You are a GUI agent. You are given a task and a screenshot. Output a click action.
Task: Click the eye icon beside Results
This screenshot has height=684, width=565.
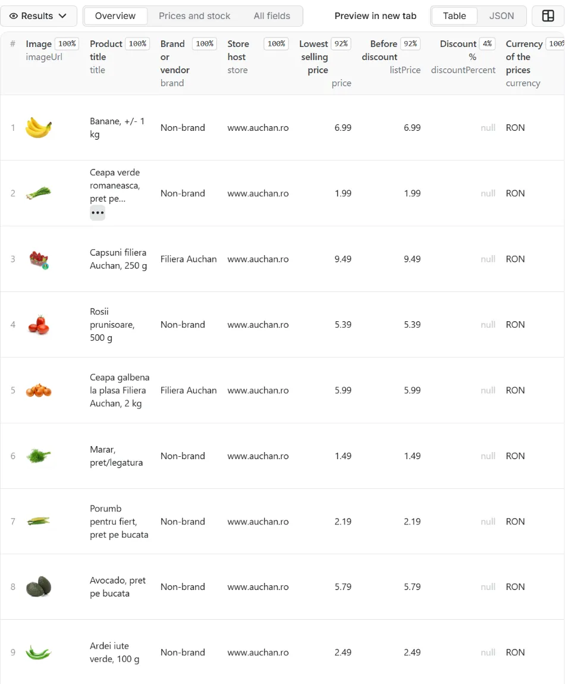pyautogui.click(x=14, y=16)
